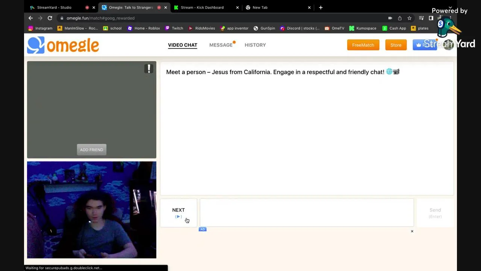Close the StreamYard - Studio tab
Screen dimensions: 481x271
(x=94, y=8)
